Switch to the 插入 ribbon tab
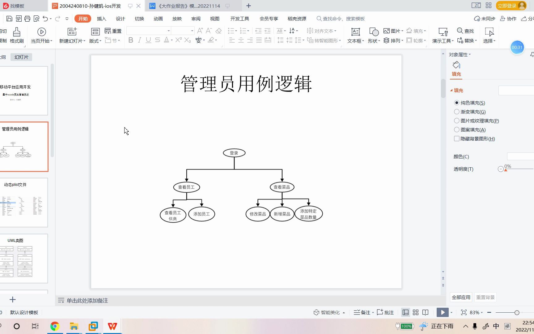Image resolution: width=534 pixels, height=334 pixels. [102, 19]
